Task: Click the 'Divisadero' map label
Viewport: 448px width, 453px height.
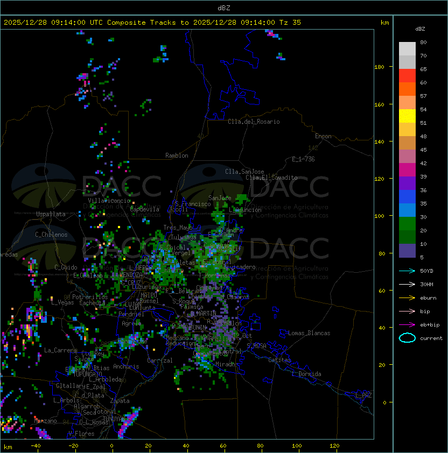Action: [240, 267]
